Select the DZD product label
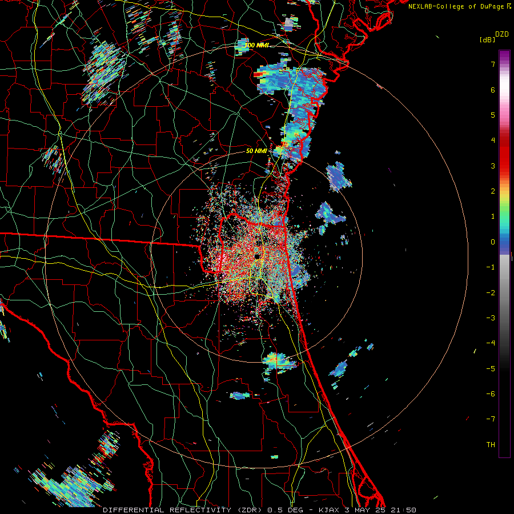This screenshot has width=514, height=514. tap(502, 34)
